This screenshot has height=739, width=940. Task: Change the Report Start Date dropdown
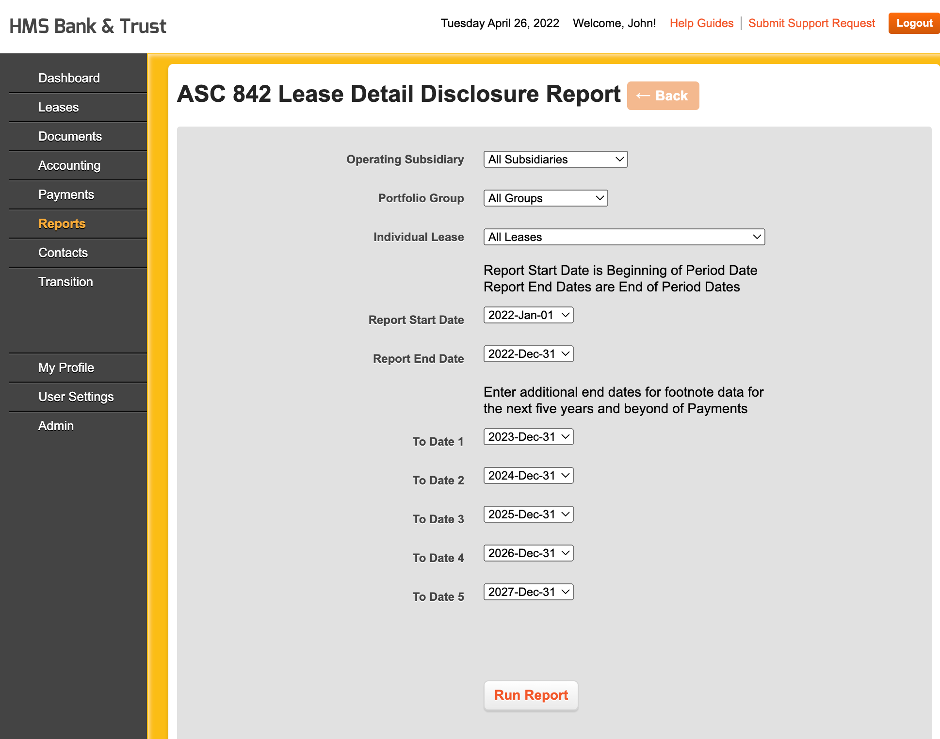[528, 315]
